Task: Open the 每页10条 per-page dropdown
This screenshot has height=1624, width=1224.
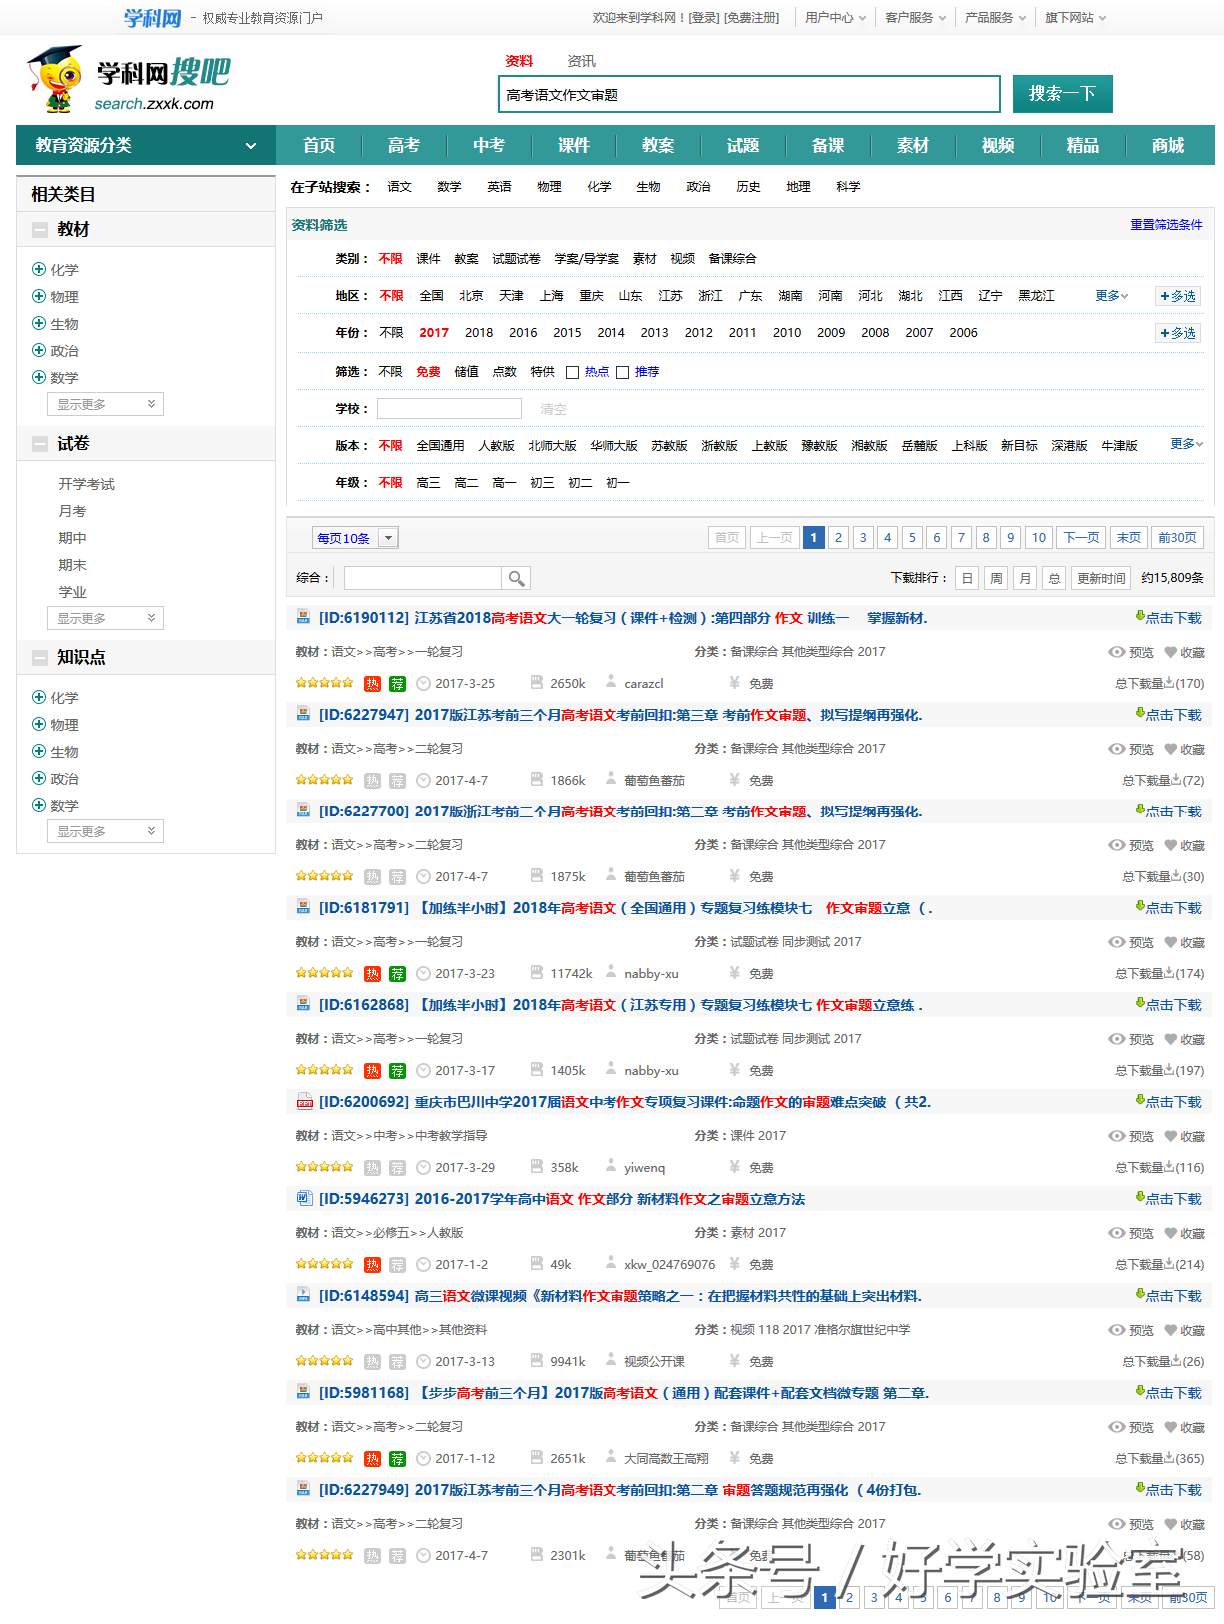Action: (x=355, y=538)
